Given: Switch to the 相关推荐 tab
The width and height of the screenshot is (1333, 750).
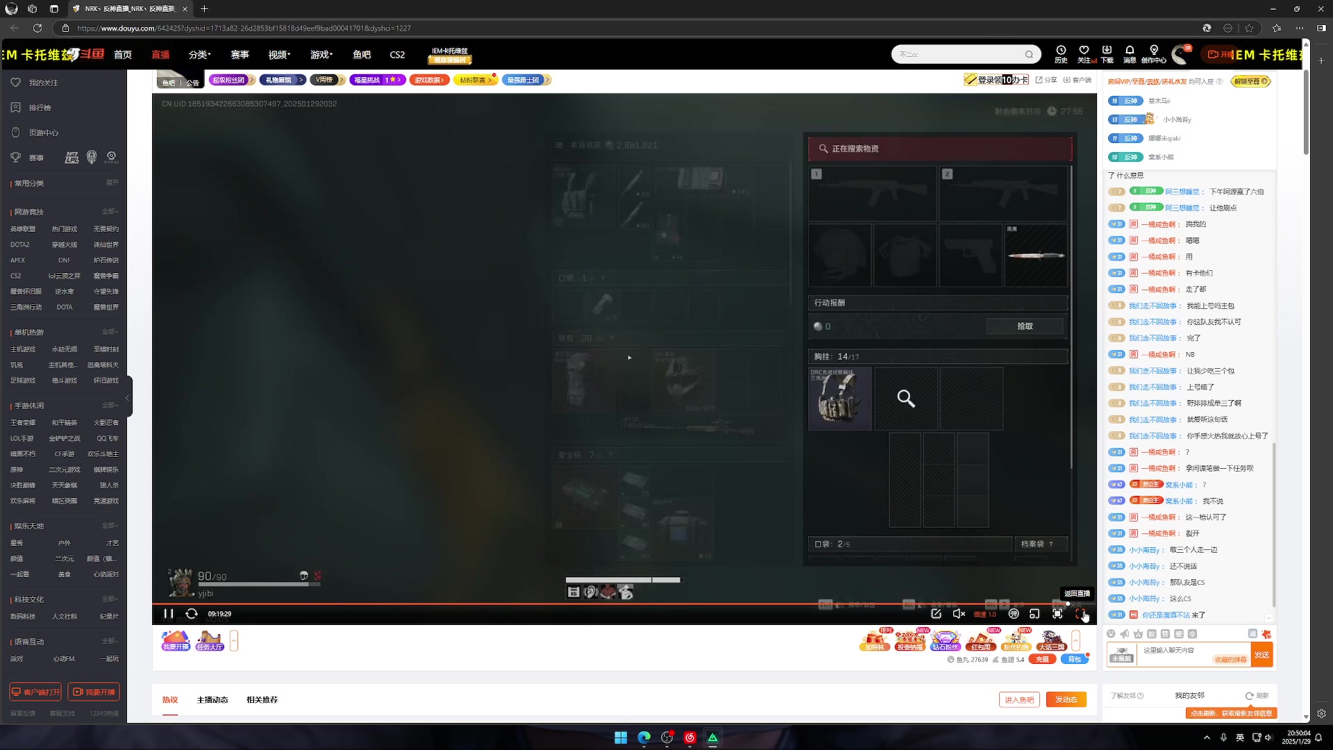Looking at the screenshot, I should [x=262, y=700].
